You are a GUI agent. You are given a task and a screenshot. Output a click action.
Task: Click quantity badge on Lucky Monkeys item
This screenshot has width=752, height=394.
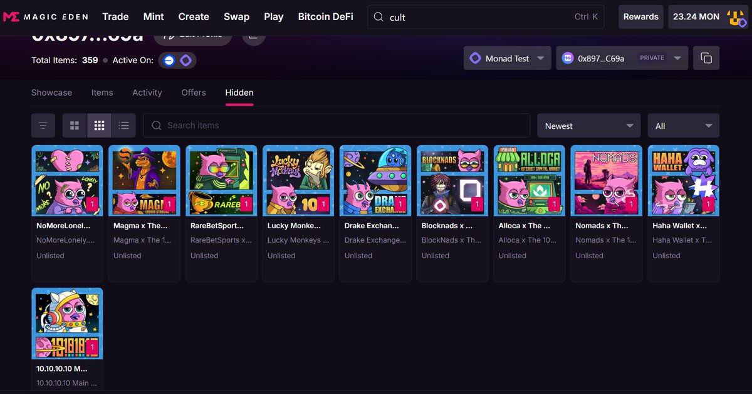pos(323,204)
